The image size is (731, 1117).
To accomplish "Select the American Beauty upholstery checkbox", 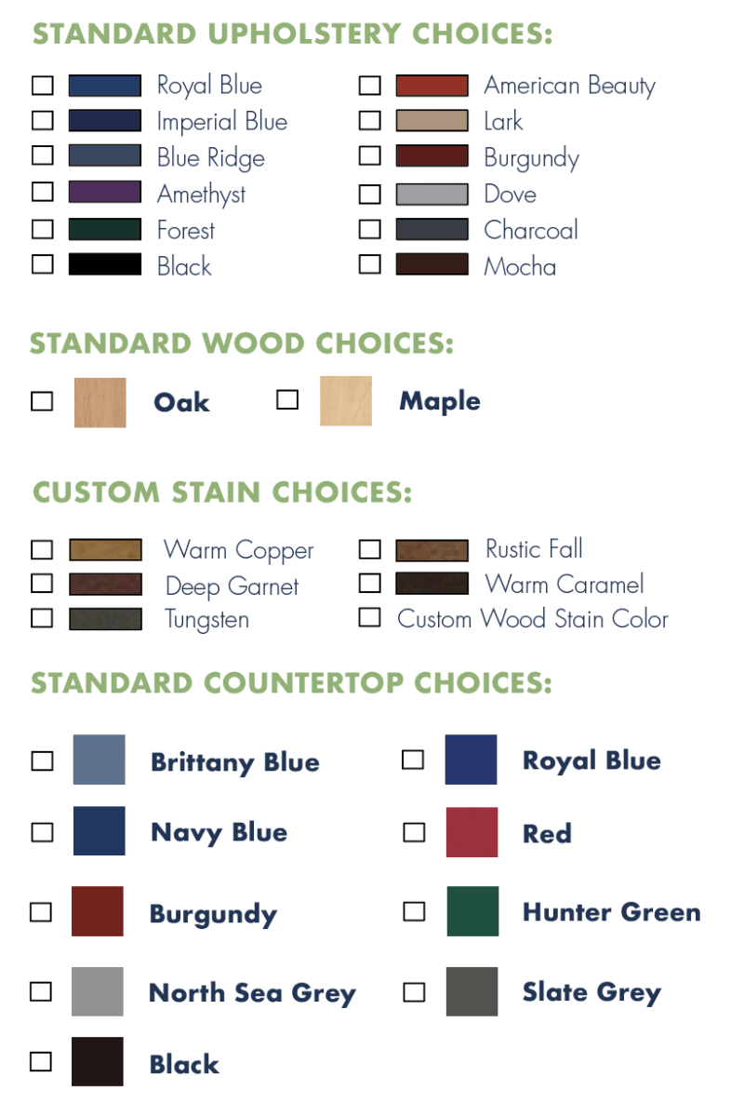I will click(370, 85).
